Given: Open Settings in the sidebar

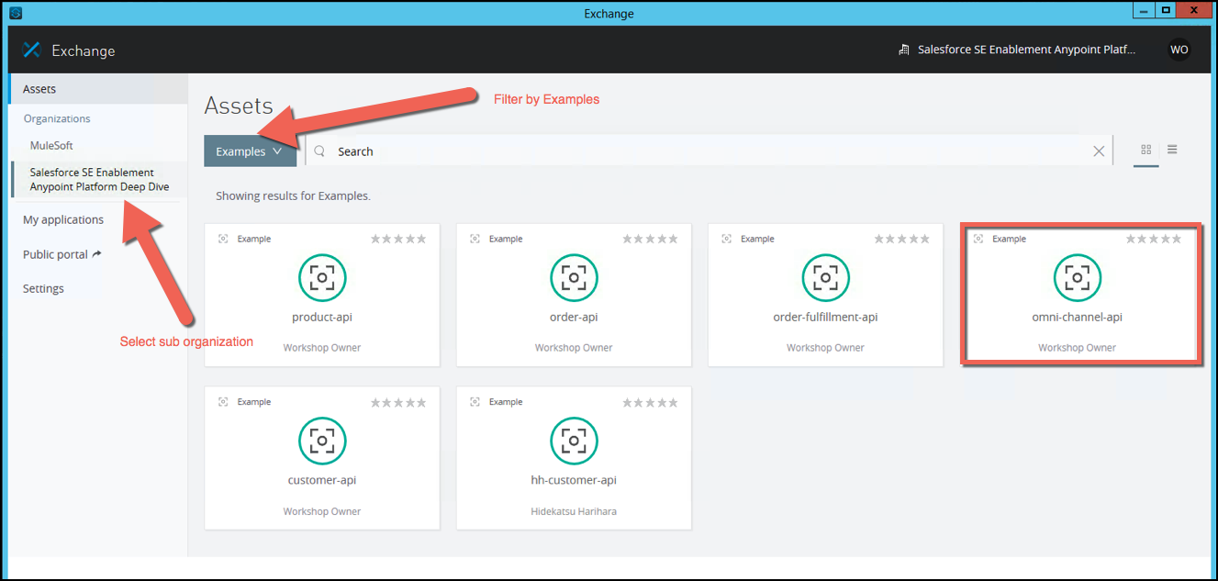Looking at the screenshot, I should (43, 288).
